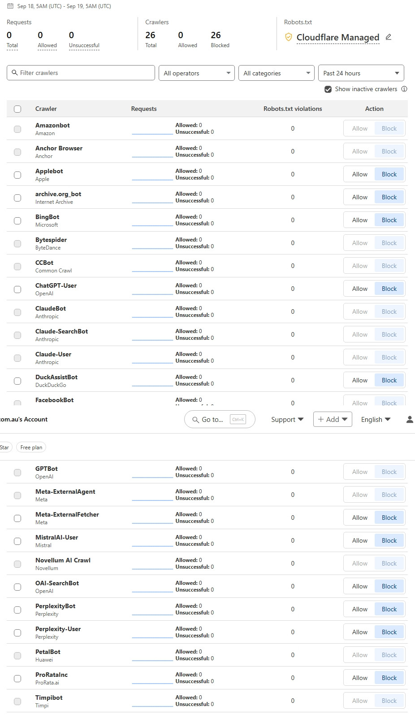Allow the Applebot crawler
The width and height of the screenshot is (415, 715).
pos(359,174)
